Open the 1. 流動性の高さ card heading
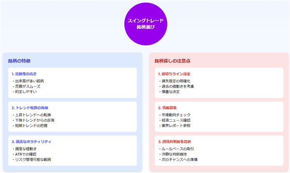290x173 pixels. tap(24, 74)
